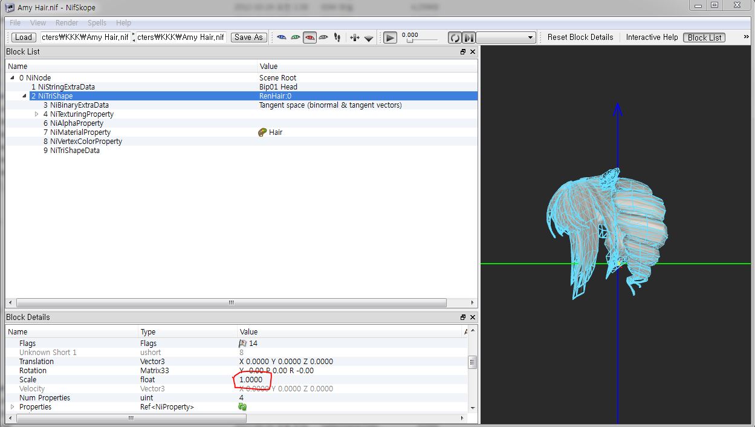Open the Spells menu
The height and width of the screenshot is (427, 755).
click(x=97, y=22)
